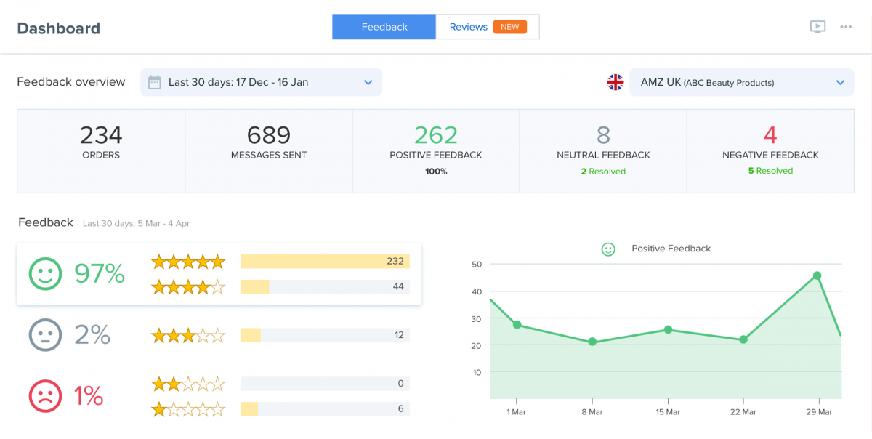Click the 'Last 30 days: 5 Mar - 4 Apr' subtitle
This screenshot has width=872, height=439.
tap(136, 224)
